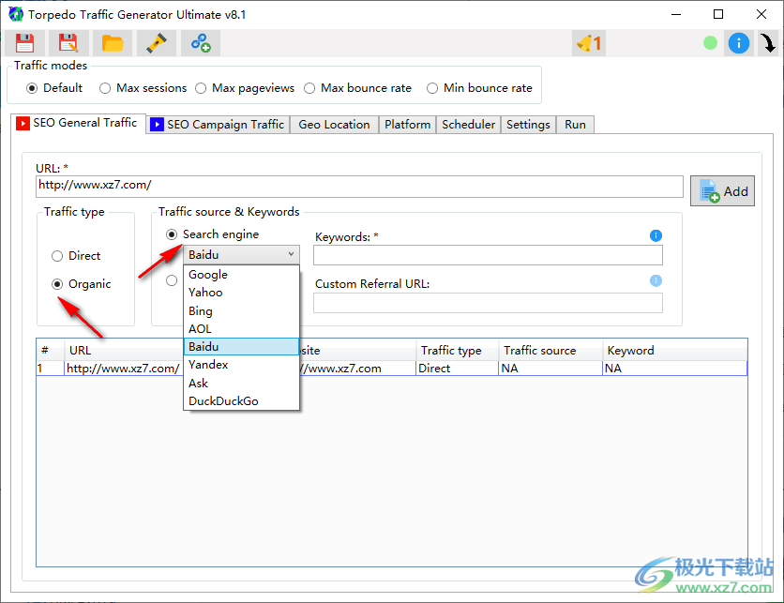Screen dimensions: 784x603
Task: Pick Ask from the dropdown list
Action: pyautogui.click(x=242, y=383)
